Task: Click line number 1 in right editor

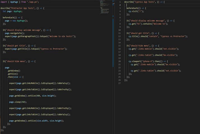Action: [120, 2]
